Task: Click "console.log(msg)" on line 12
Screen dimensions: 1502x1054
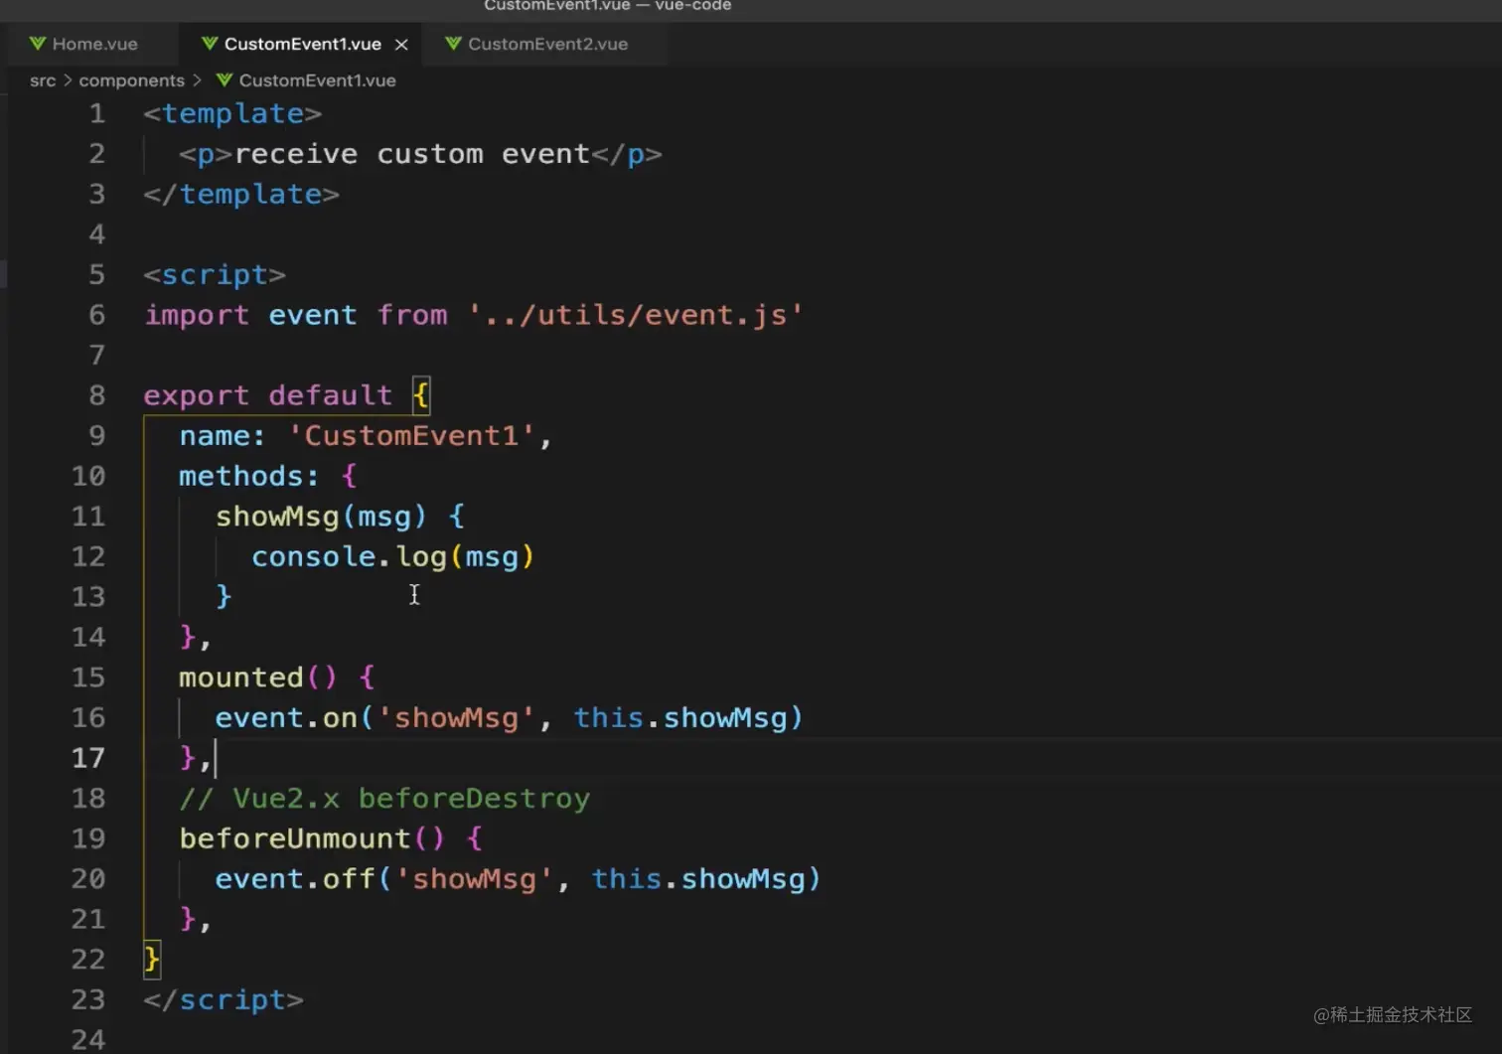Action: click(x=393, y=556)
